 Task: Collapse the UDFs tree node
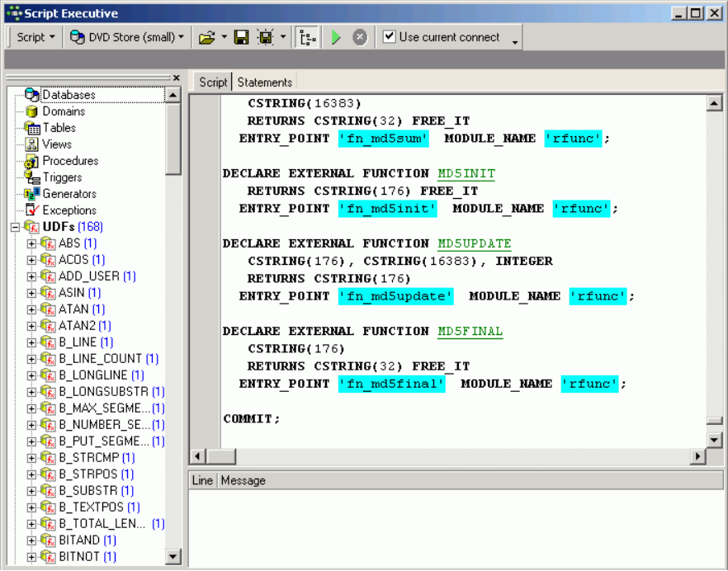coord(15,227)
